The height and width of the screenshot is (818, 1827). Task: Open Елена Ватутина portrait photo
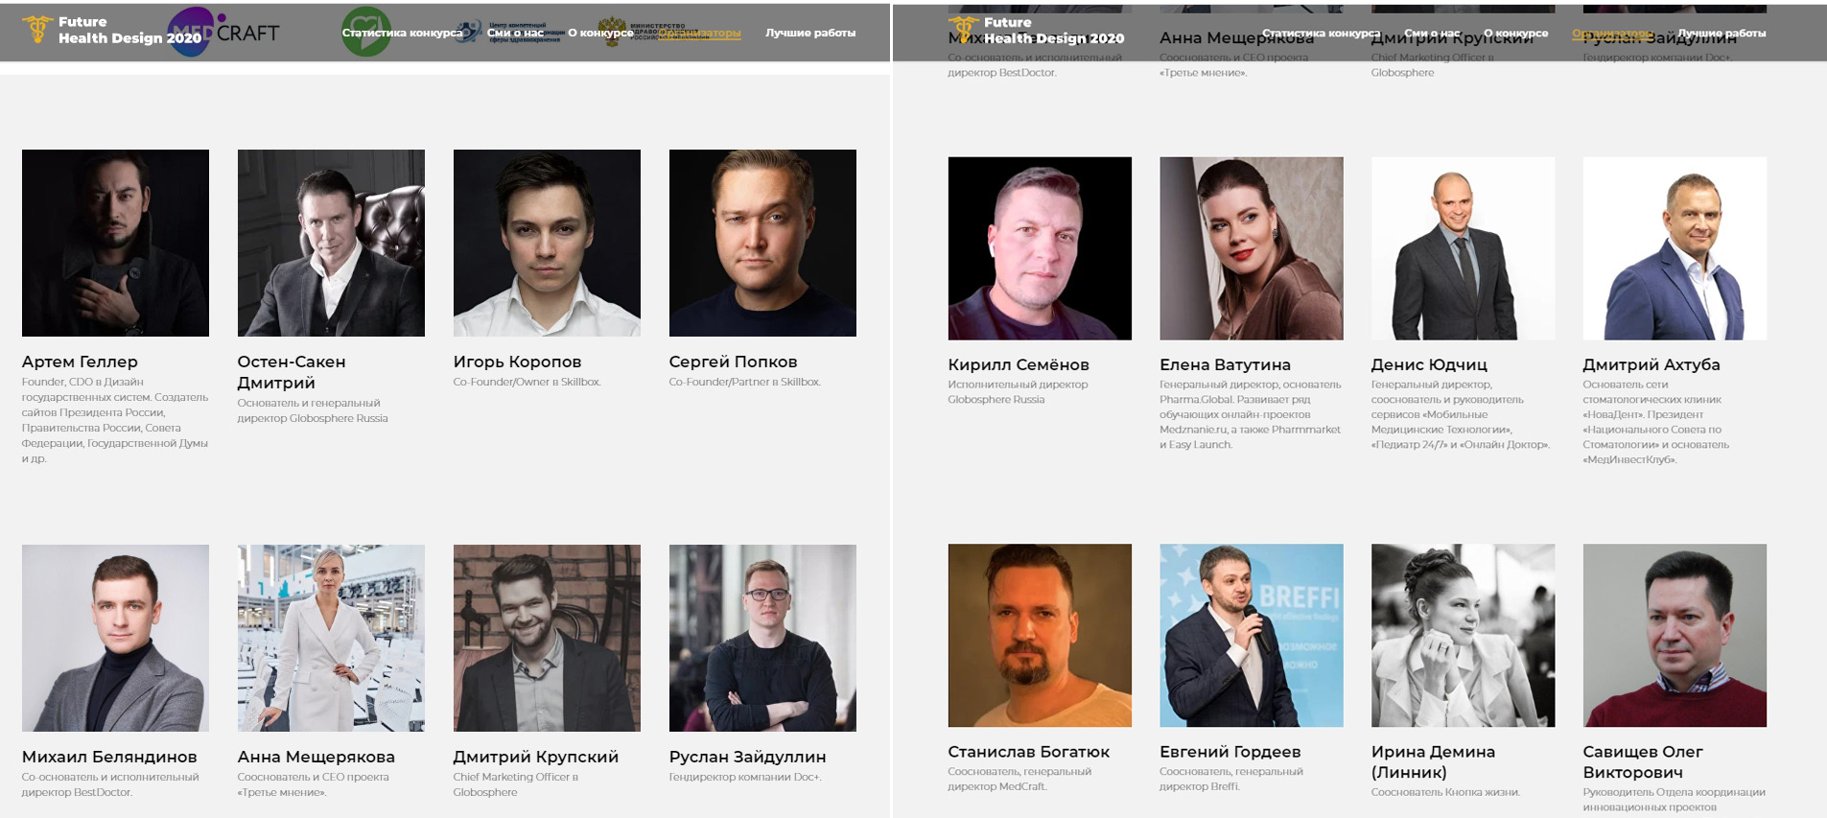click(x=1252, y=248)
